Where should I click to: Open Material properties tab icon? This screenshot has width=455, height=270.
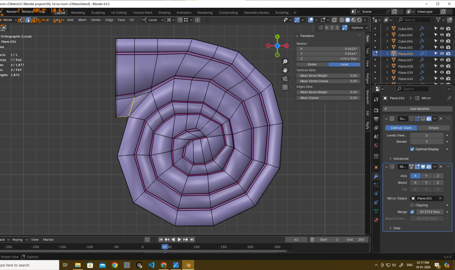(x=376, y=220)
